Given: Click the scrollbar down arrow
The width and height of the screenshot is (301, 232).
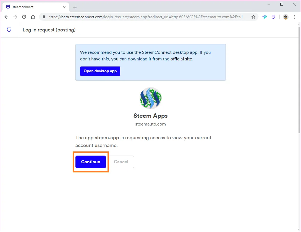Looking at the screenshot, I should click(299, 230).
